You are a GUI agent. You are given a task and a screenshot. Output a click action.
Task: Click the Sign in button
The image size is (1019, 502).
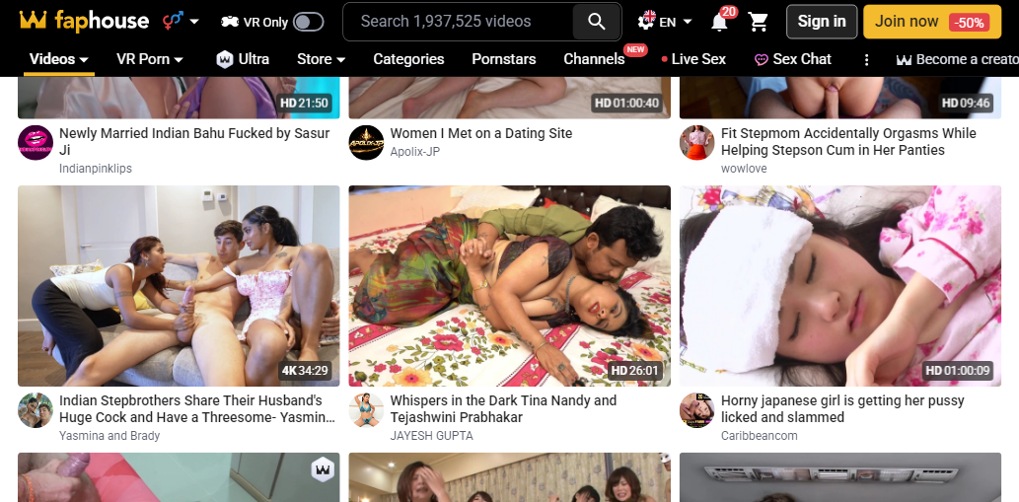point(821,22)
